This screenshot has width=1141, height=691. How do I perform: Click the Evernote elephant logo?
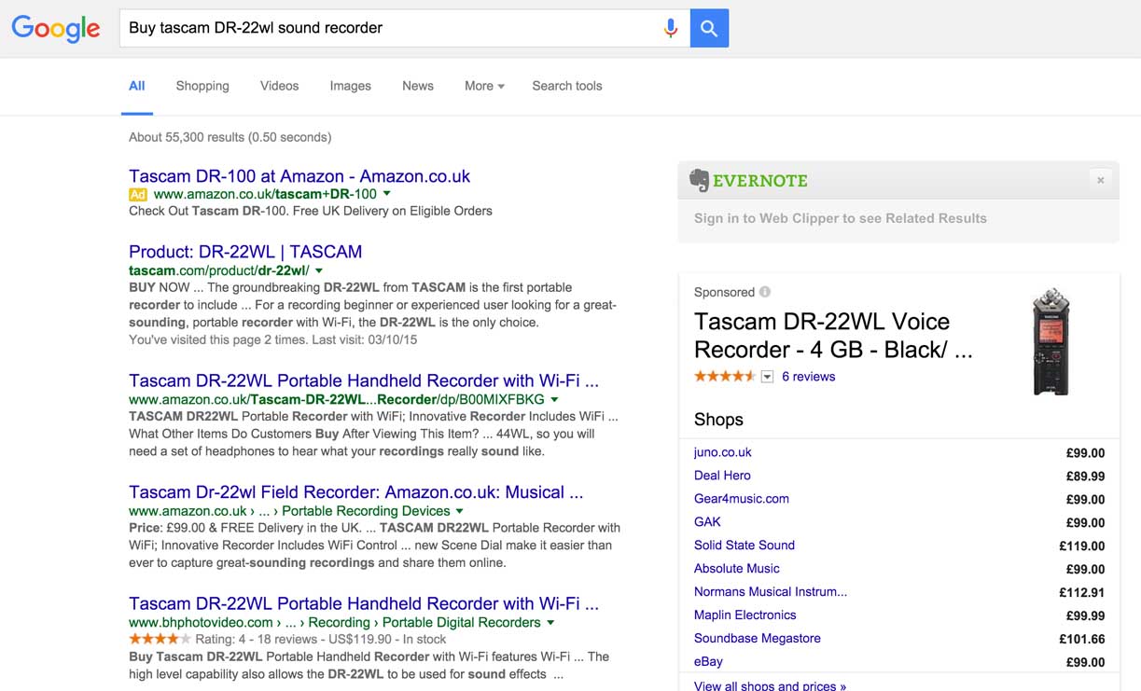pos(699,180)
